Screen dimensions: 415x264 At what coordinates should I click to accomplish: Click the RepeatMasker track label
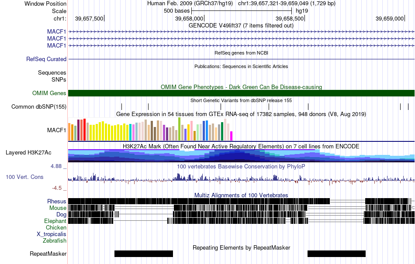(48, 254)
